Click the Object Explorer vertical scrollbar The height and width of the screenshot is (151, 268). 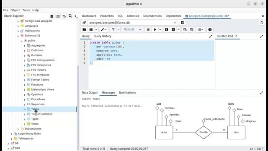click(78, 108)
